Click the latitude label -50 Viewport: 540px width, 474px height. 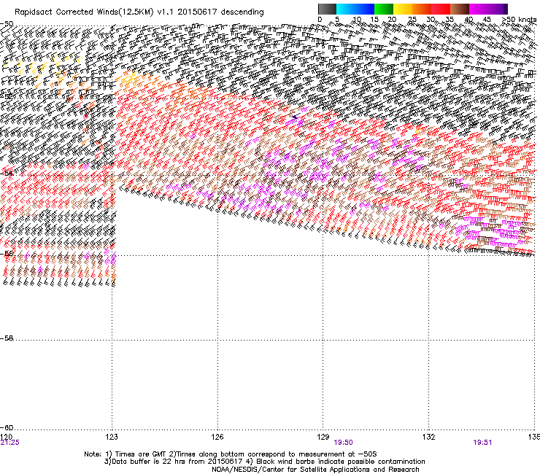pos(7,24)
